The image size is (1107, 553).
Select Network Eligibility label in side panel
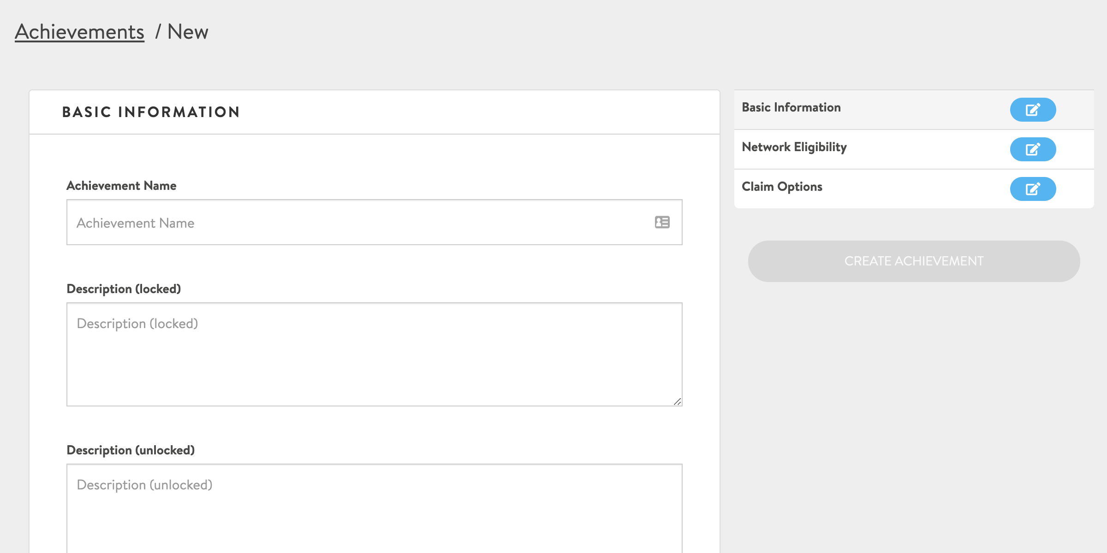[794, 147]
